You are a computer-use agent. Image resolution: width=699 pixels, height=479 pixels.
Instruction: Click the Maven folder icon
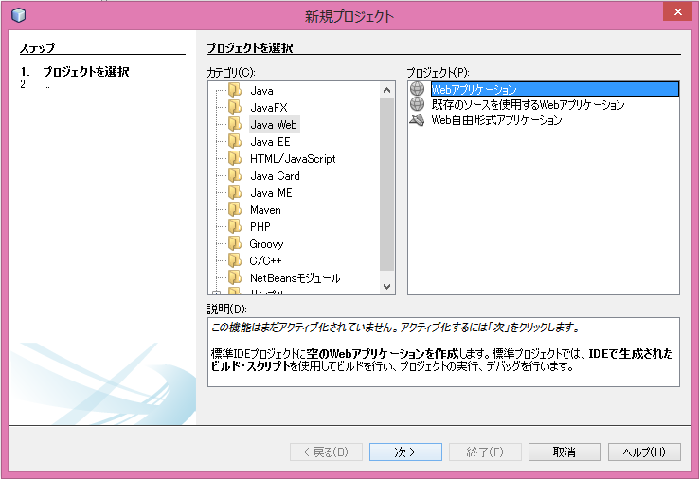coord(235,209)
